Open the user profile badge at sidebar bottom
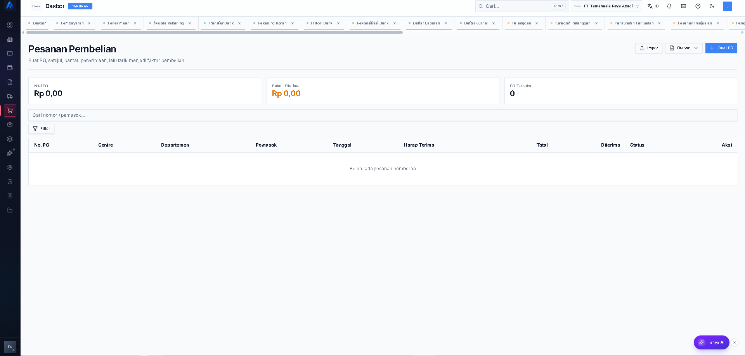The image size is (745, 356). pos(10,347)
